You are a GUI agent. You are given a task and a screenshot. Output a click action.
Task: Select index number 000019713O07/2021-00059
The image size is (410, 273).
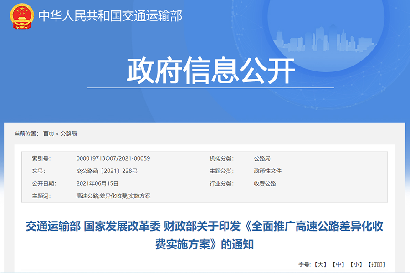pyautogui.click(x=113, y=158)
